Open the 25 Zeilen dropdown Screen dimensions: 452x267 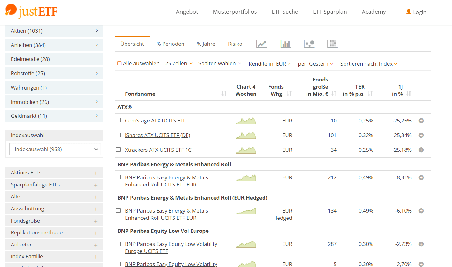pyautogui.click(x=179, y=63)
